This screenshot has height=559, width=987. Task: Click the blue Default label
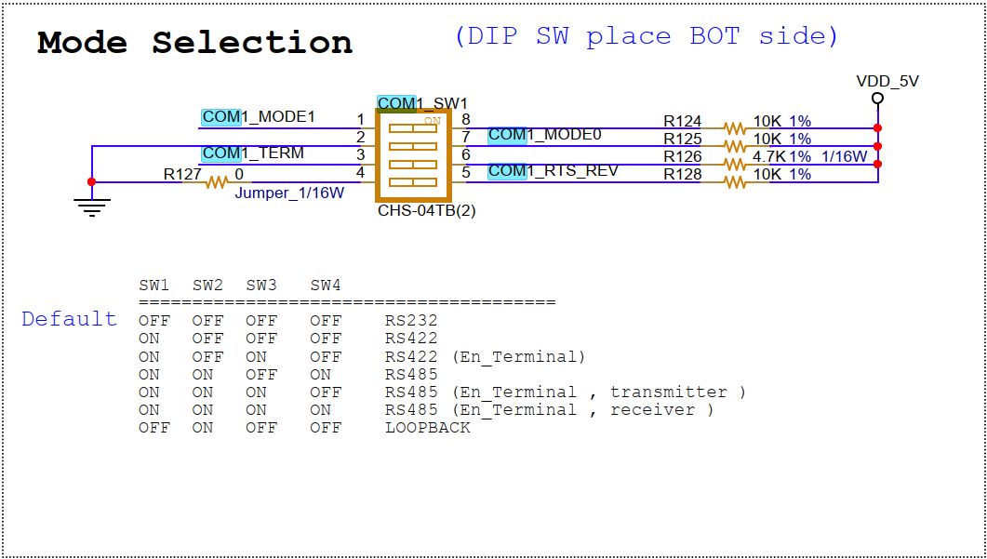coord(70,319)
